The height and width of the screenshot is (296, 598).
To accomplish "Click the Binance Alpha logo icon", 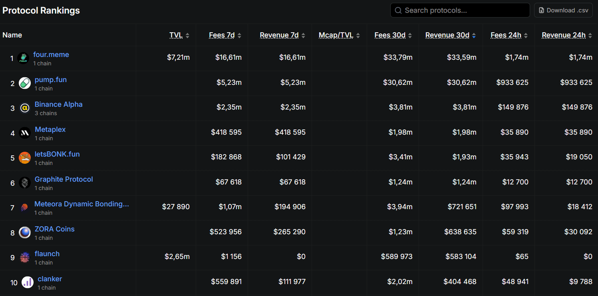I will click(x=25, y=108).
